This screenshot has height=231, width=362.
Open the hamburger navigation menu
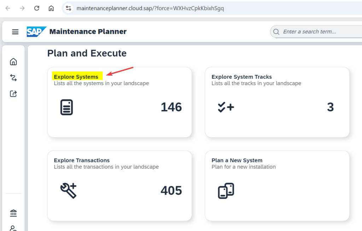pyautogui.click(x=15, y=32)
